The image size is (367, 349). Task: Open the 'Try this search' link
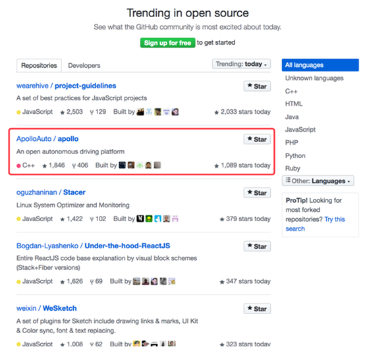pyautogui.click(x=315, y=224)
